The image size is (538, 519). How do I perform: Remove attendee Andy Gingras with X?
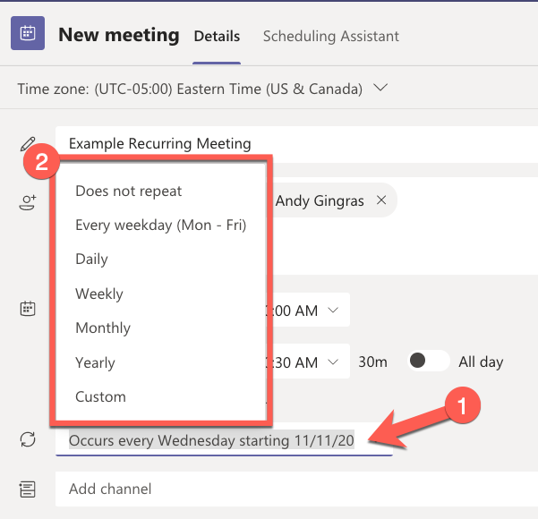click(x=381, y=200)
